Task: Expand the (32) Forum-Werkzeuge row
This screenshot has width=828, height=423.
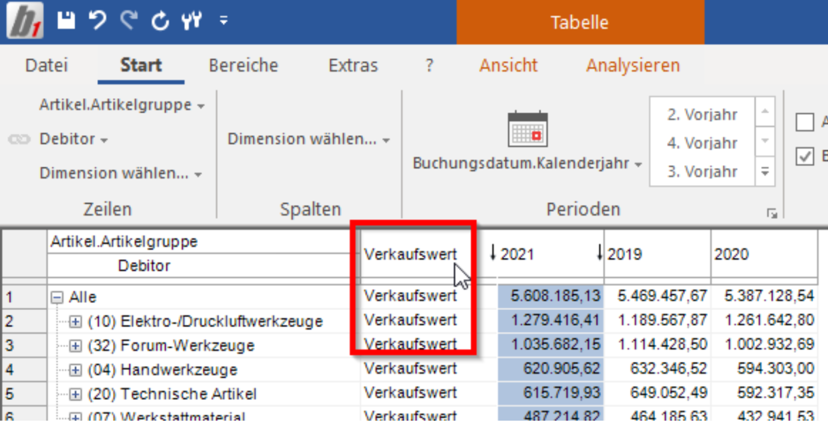Action: tap(75, 346)
